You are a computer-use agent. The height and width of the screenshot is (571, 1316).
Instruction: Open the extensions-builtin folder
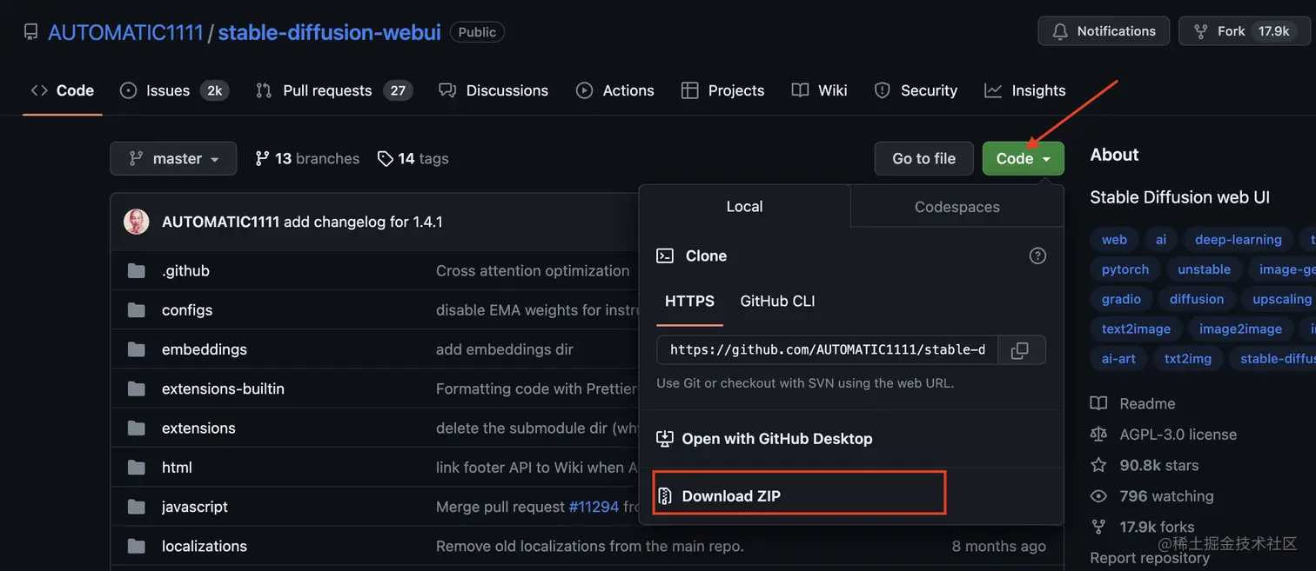pos(223,388)
